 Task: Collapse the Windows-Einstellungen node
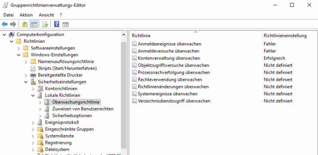(19, 55)
